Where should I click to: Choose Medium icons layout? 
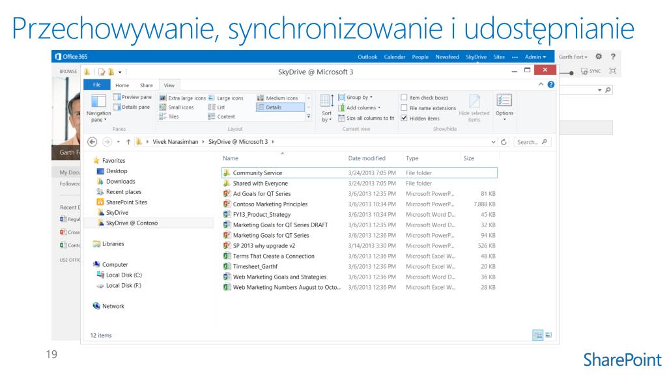[277, 98]
